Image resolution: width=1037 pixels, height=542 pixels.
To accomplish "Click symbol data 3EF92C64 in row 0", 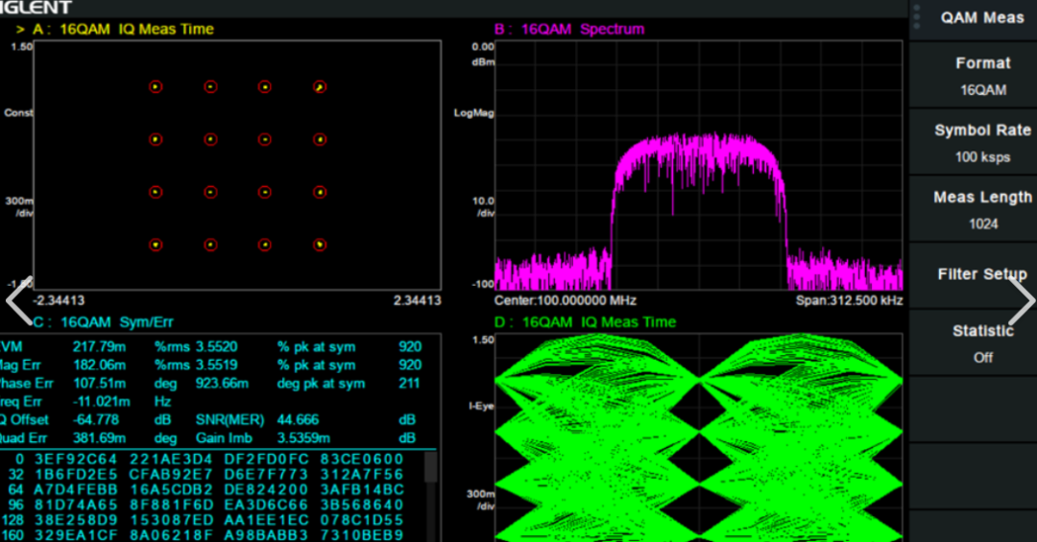I will coord(76,459).
